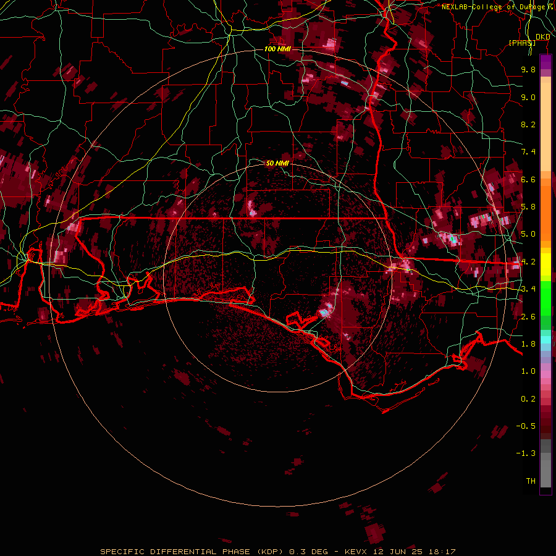Pick the bright green segment of the color bar
Image resolution: width=556 pixels, height=556 pixels.
(545, 297)
